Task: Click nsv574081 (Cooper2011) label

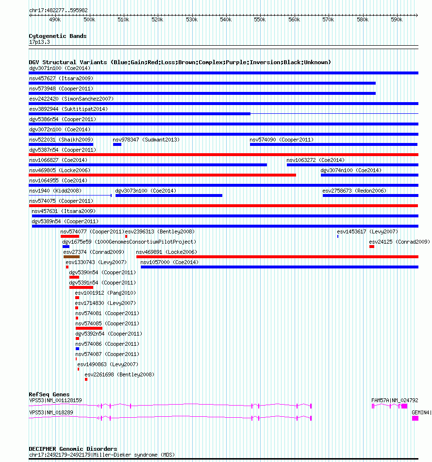Action: tap(107, 314)
